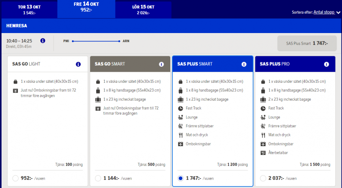Screen dimensions: 342x188
Task: Click '10:40 – 14:25' departure time text
Action: (19, 41)
